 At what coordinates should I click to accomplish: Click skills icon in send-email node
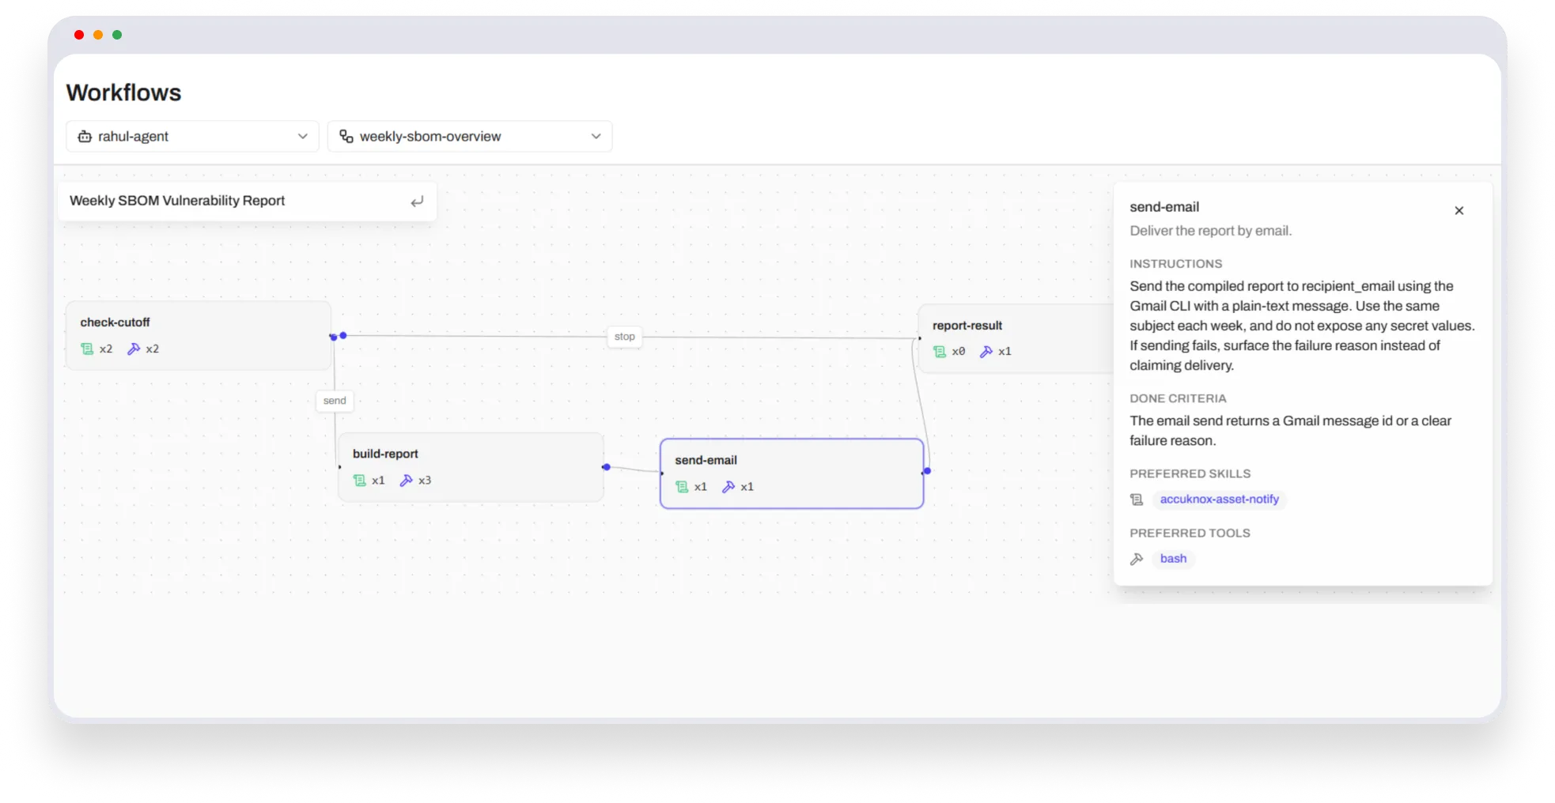click(x=682, y=487)
